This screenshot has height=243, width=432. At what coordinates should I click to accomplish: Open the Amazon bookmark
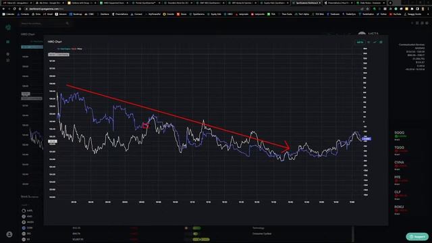[x=61, y=14]
